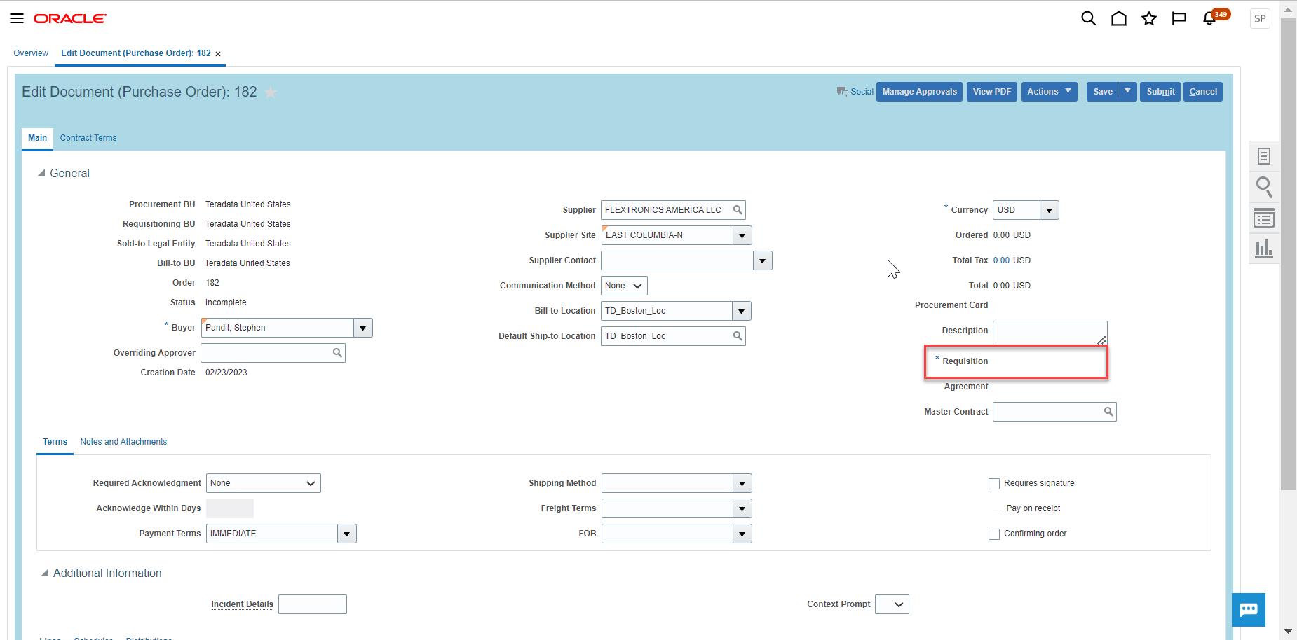Click the View PDF button

992,92
